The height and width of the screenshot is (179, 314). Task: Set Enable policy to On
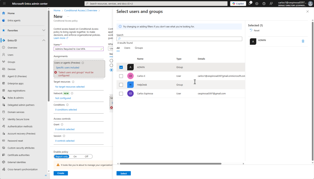(x=75, y=156)
